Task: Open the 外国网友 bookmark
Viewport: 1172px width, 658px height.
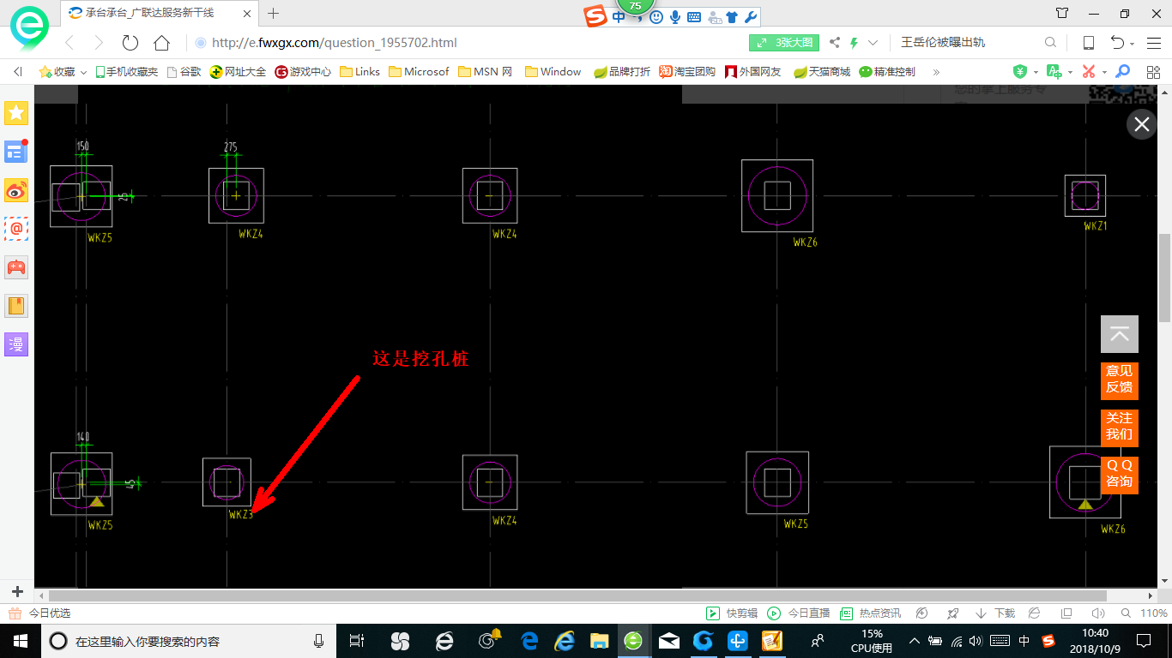Action: pyautogui.click(x=753, y=72)
